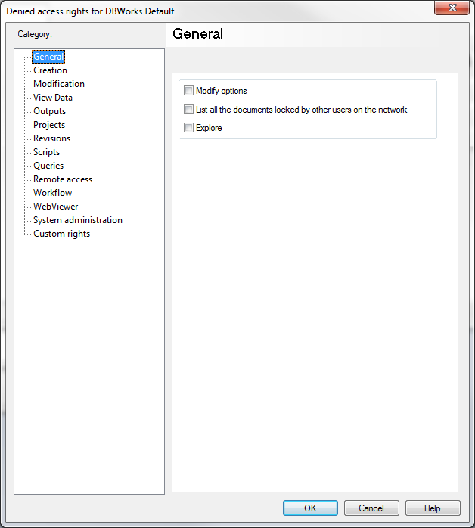Viewport: 475px width, 528px height.
Task: Choose the View Data category
Action: [x=53, y=98]
